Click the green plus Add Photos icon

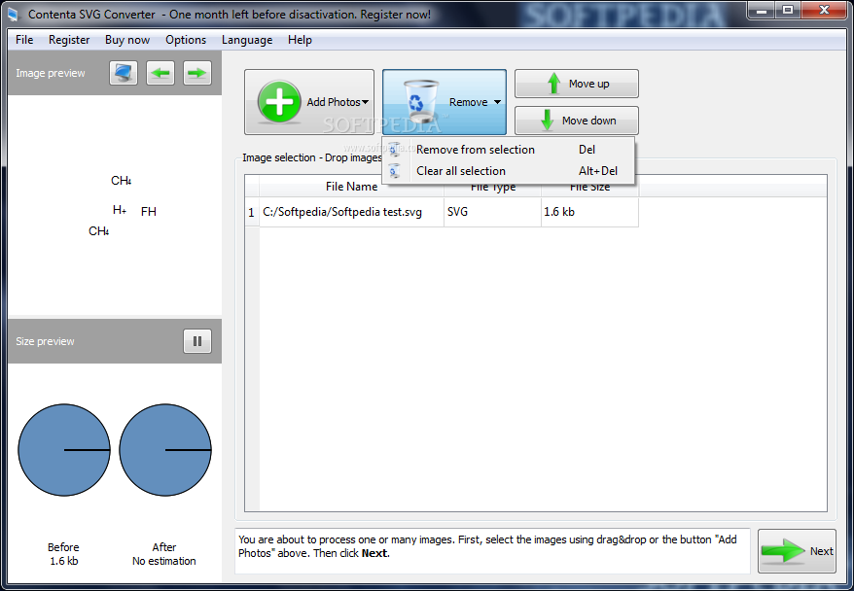pos(278,102)
